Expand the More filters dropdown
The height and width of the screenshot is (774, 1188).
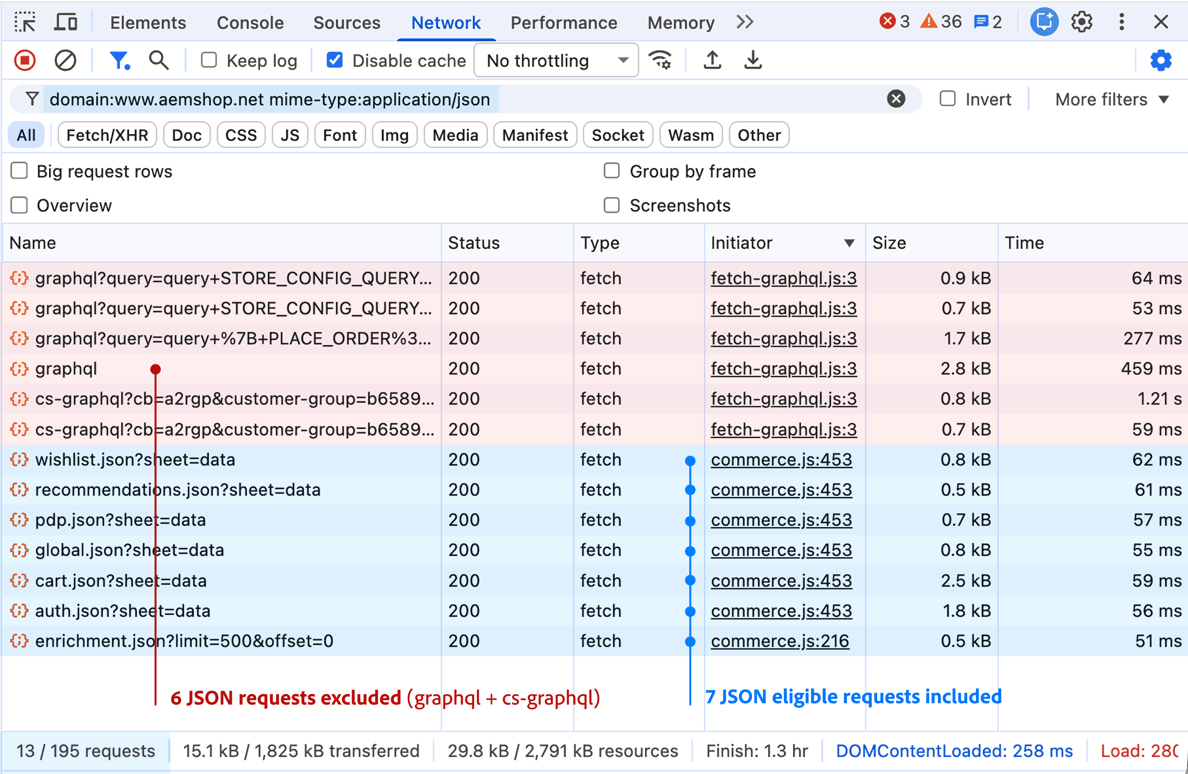coord(1112,99)
